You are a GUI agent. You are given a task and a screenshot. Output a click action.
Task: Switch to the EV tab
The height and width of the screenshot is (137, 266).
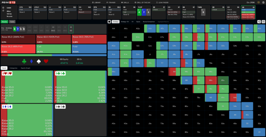(132, 22)
